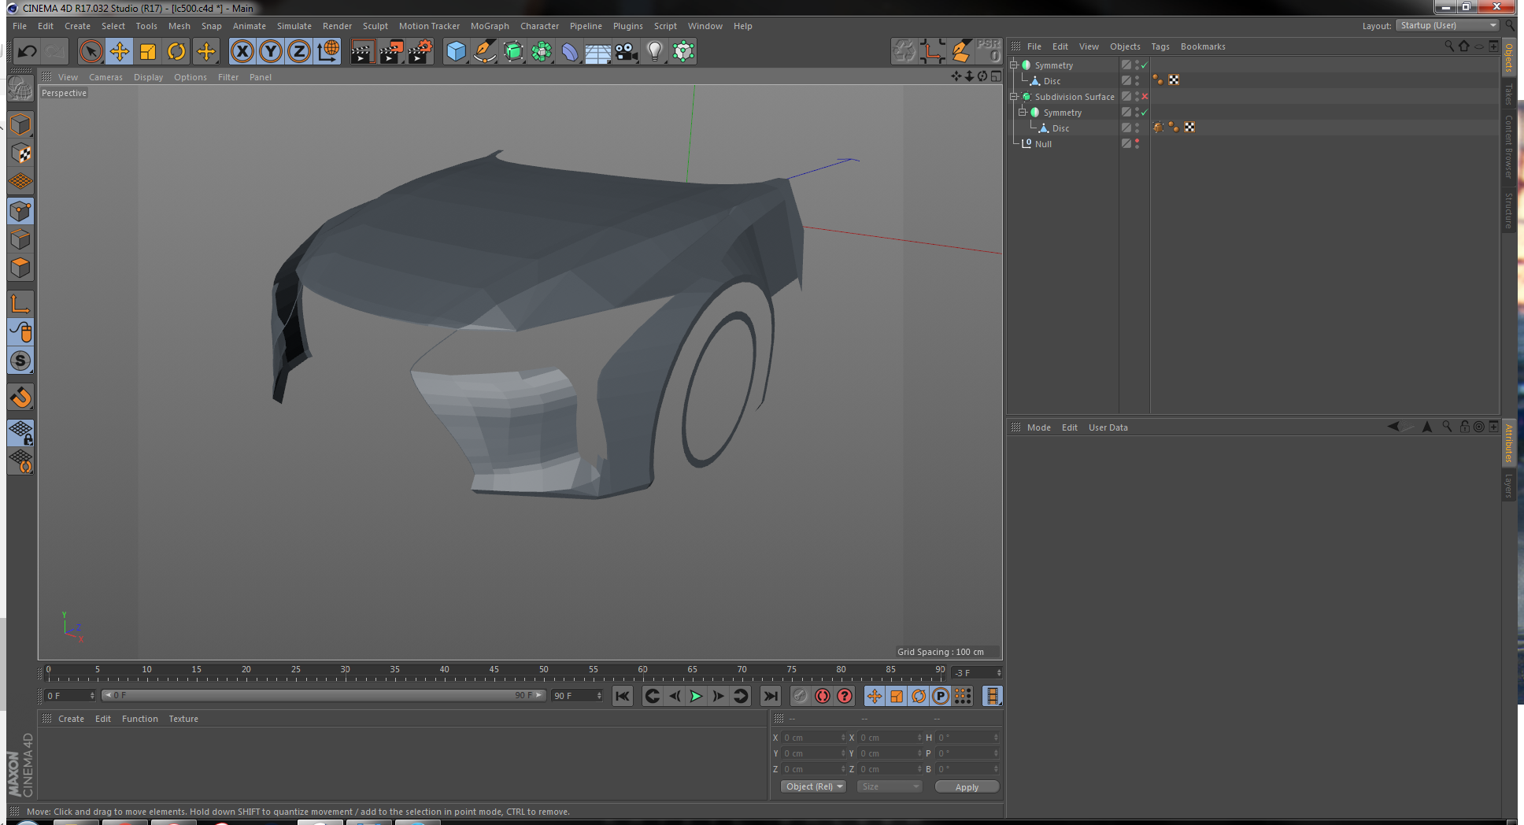This screenshot has height=825, width=1524.
Task: Select the Null object
Action: click(1043, 144)
